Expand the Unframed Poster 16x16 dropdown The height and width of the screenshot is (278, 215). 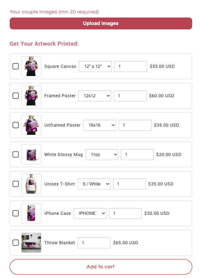100,125
